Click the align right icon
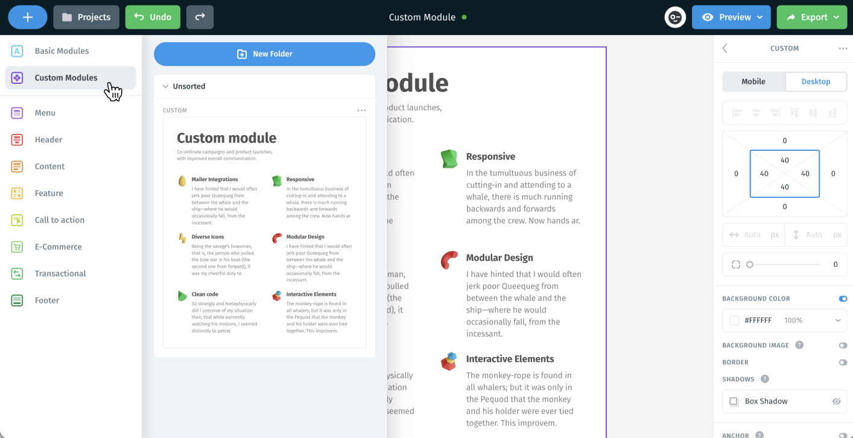This screenshot has width=853, height=438. (x=775, y=113)
